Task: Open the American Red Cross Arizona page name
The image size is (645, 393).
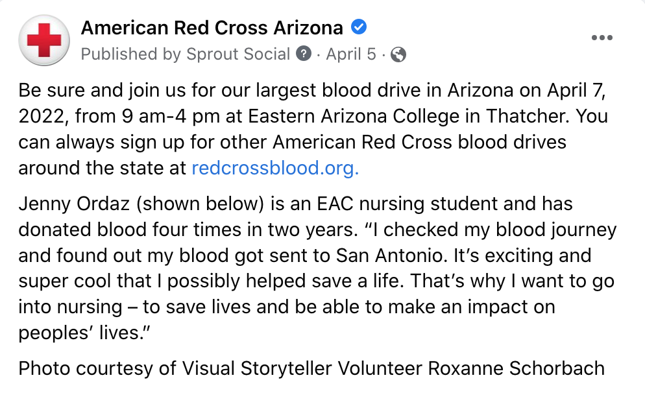Action: [212, 28]
